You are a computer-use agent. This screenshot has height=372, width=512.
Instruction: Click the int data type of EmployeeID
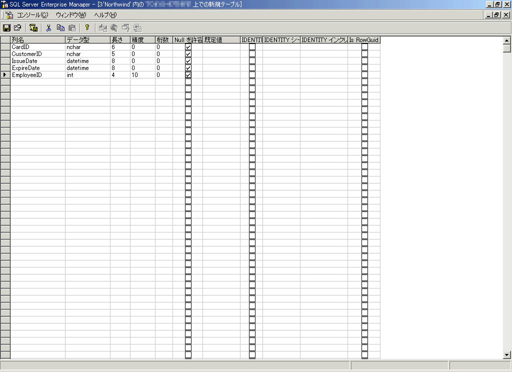88,75
